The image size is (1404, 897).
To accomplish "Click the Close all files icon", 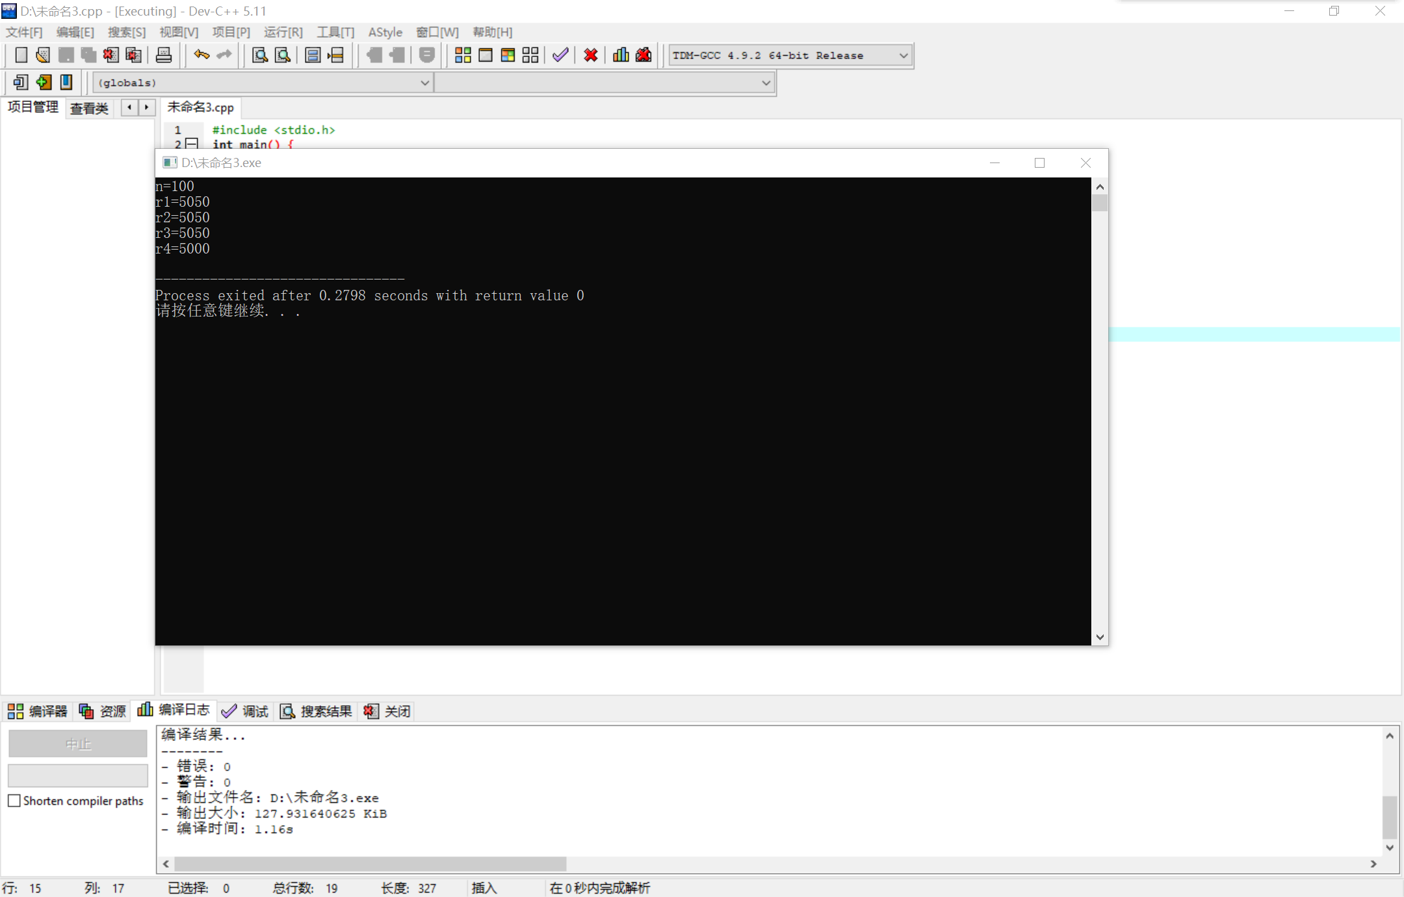I will coord(133,55).
